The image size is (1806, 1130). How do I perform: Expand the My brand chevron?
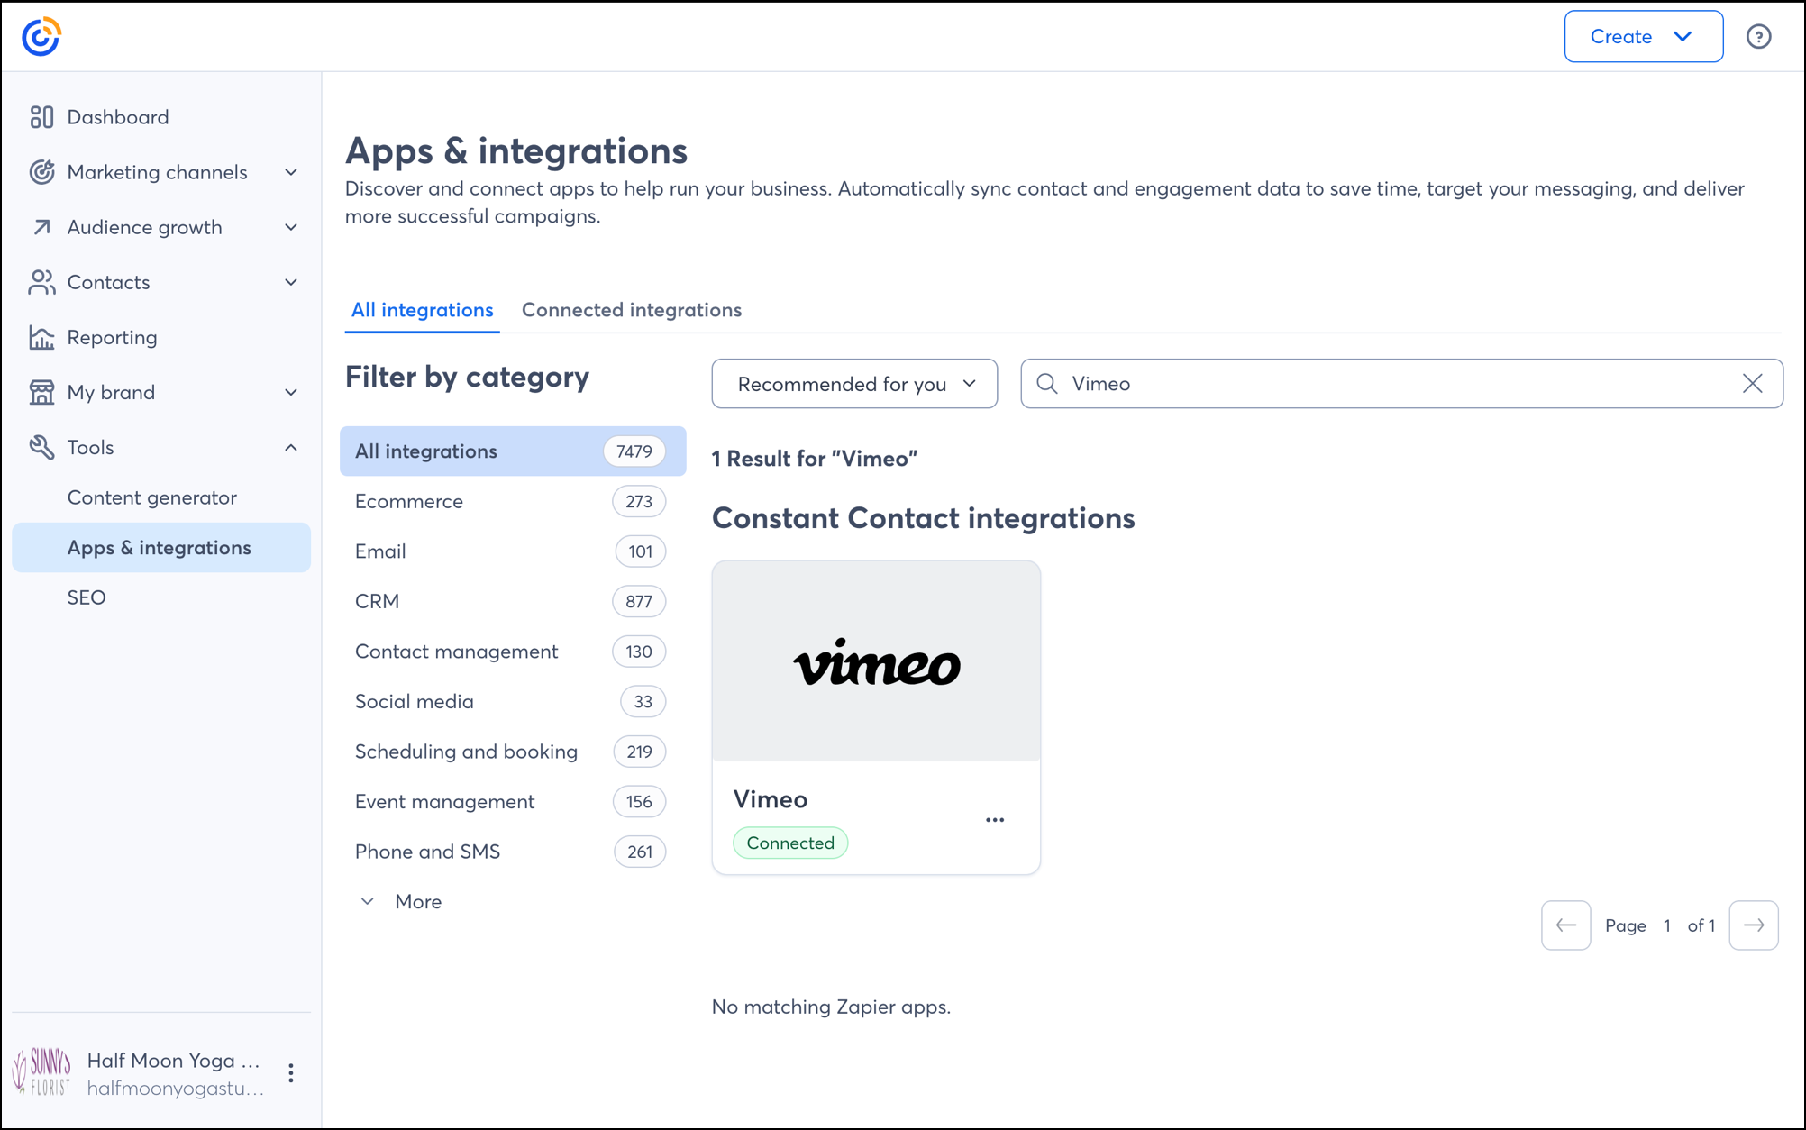coord(291,392)
